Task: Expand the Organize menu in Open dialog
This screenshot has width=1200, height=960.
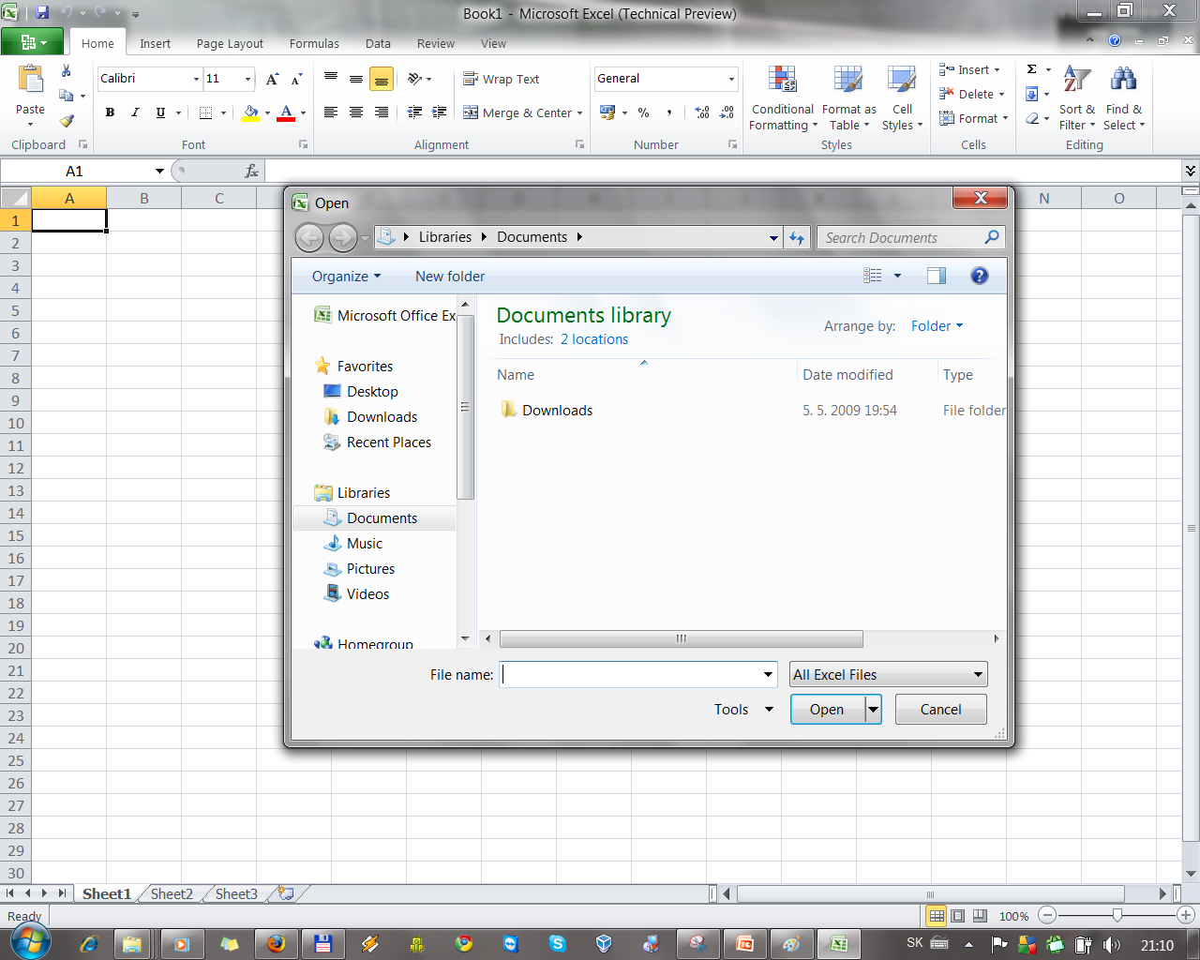Action: click(346, 277)
